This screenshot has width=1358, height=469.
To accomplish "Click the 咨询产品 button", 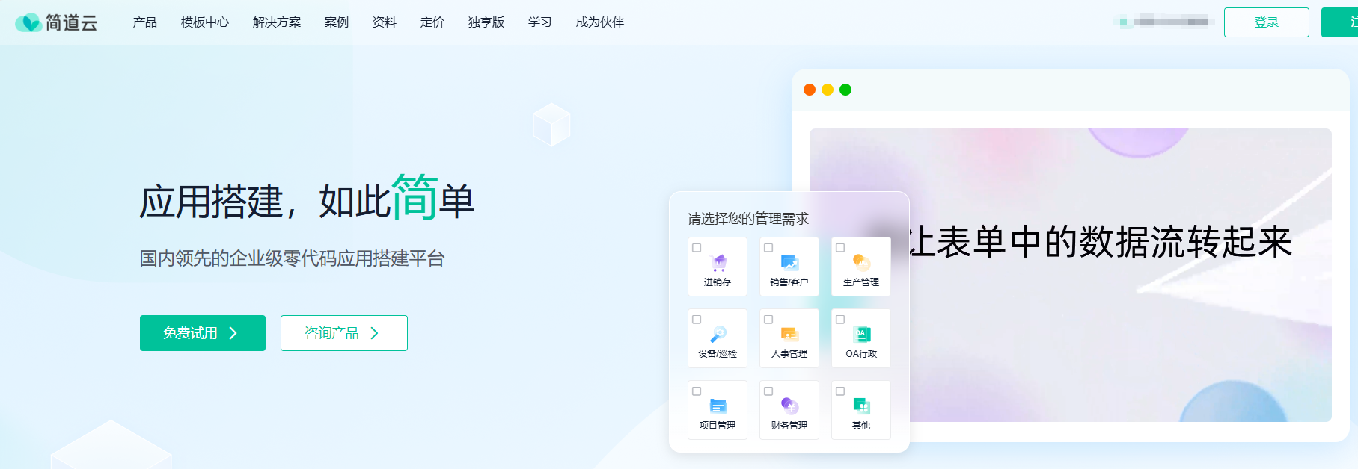I will coord(343,333).
